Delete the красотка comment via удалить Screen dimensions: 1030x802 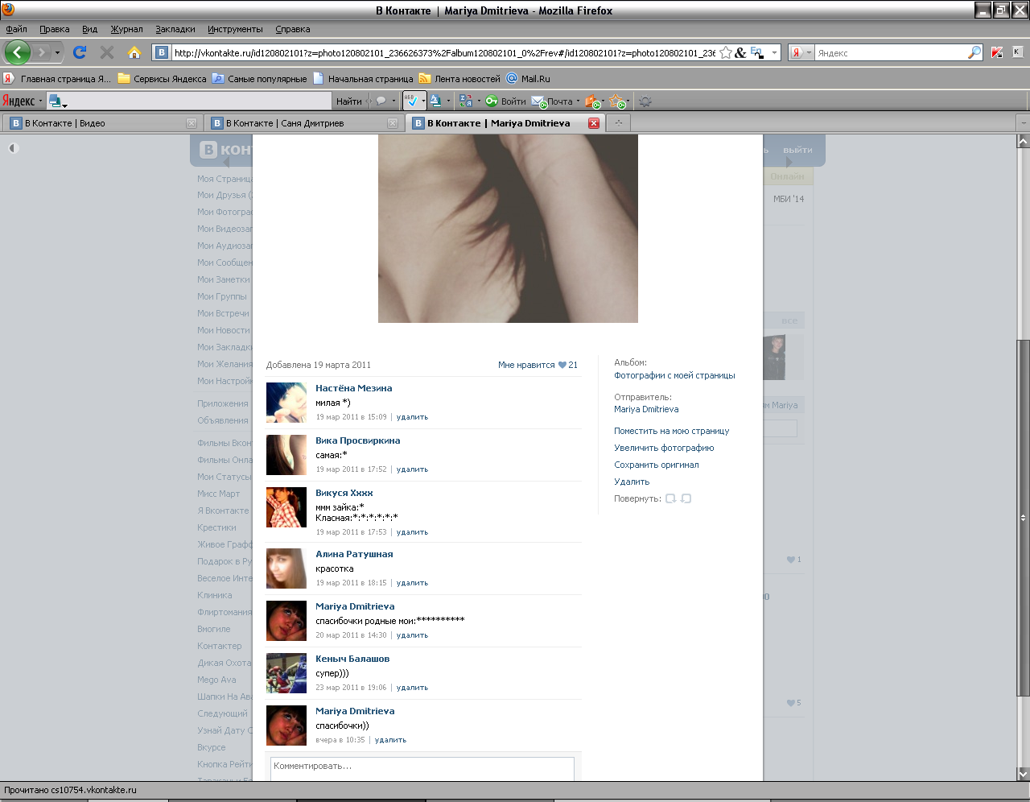[x=412, y=583]
